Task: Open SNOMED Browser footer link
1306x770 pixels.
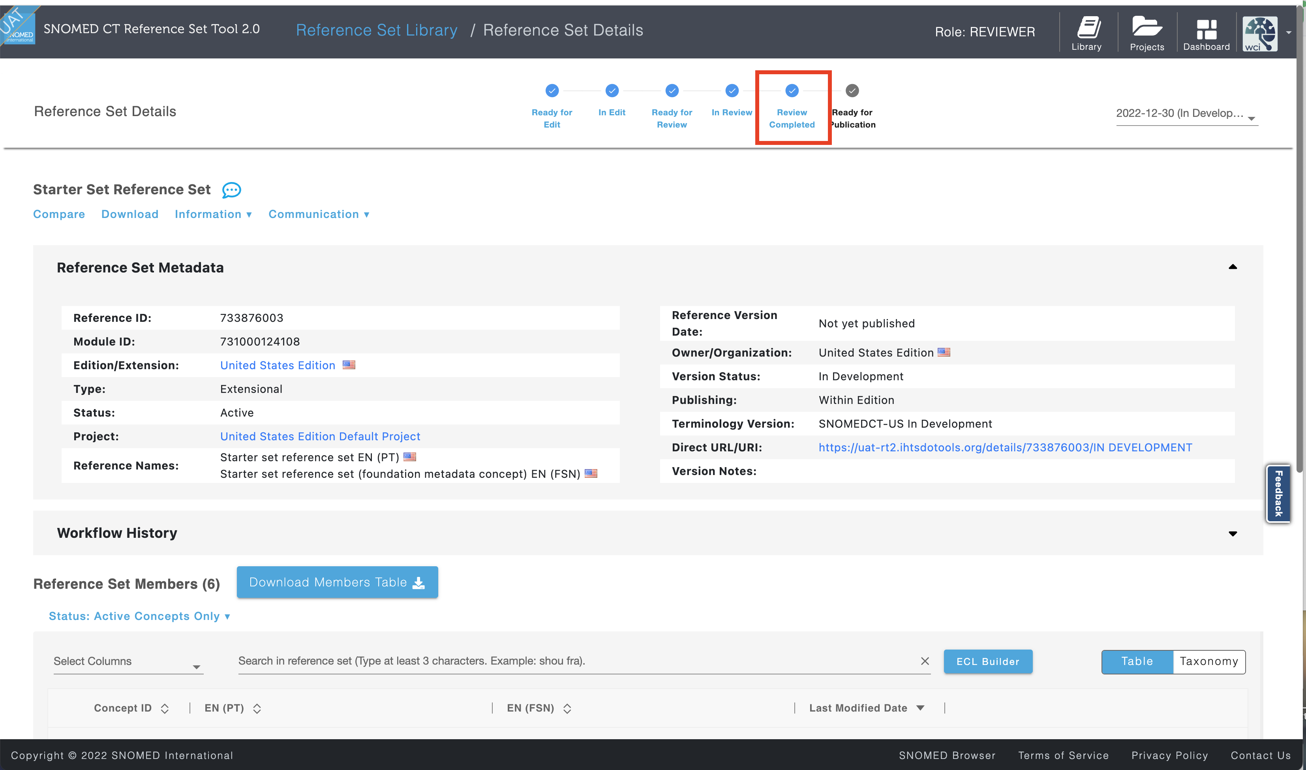Action: click(x=947, y=755)
